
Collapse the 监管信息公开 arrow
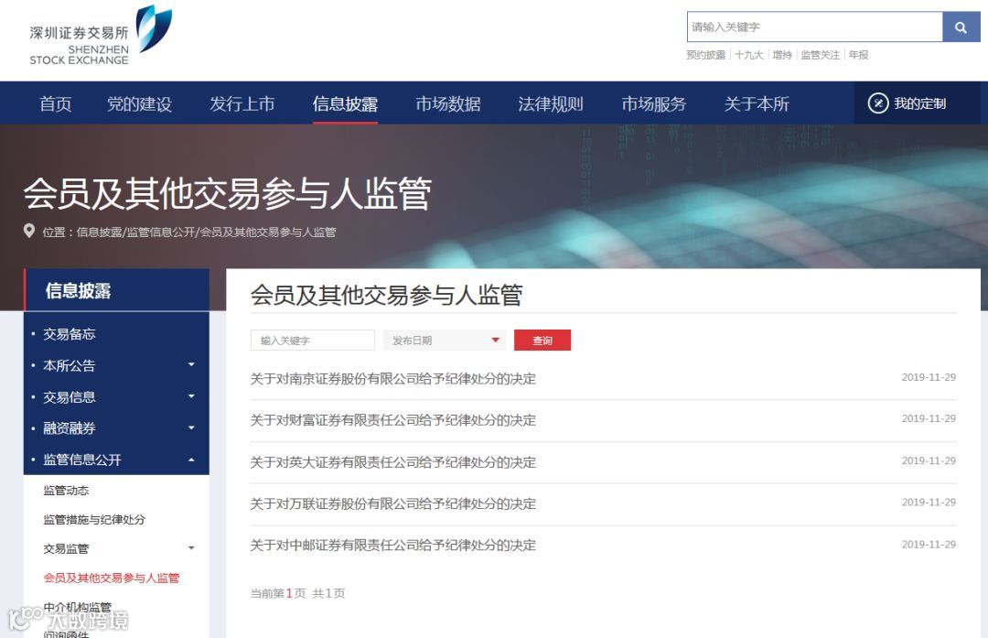tap(191, 460)
